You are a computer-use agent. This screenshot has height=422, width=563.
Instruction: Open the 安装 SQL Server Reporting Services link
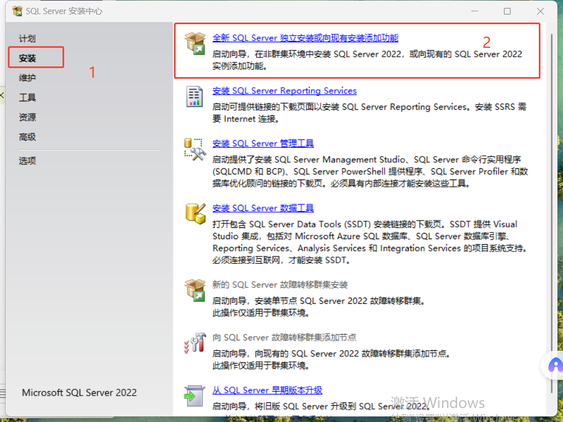pos(284,91)
